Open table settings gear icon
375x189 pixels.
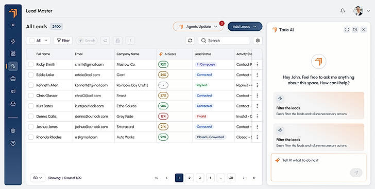(258, 41)
